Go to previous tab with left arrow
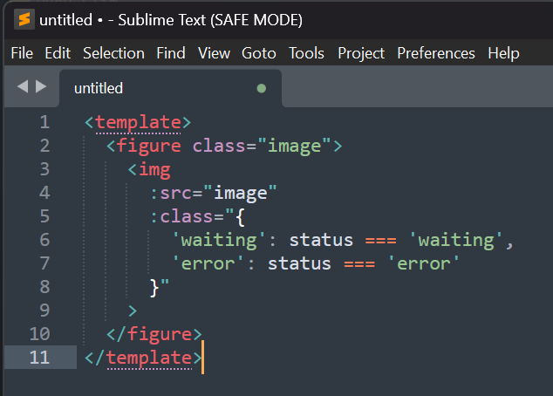 (x=23, y=86)
